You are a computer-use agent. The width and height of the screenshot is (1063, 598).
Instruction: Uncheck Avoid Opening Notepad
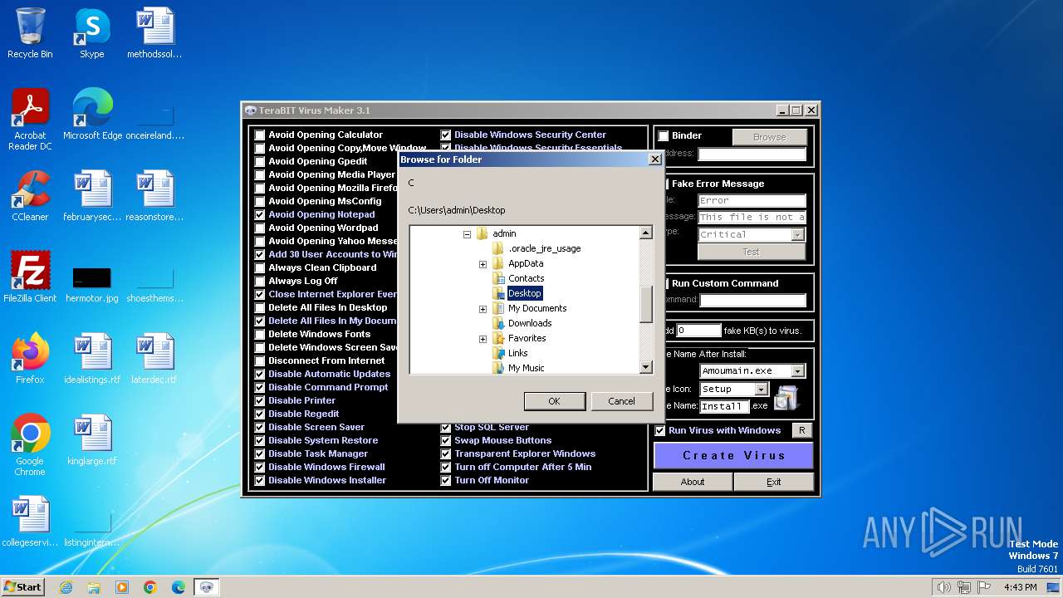coord(260,214)
